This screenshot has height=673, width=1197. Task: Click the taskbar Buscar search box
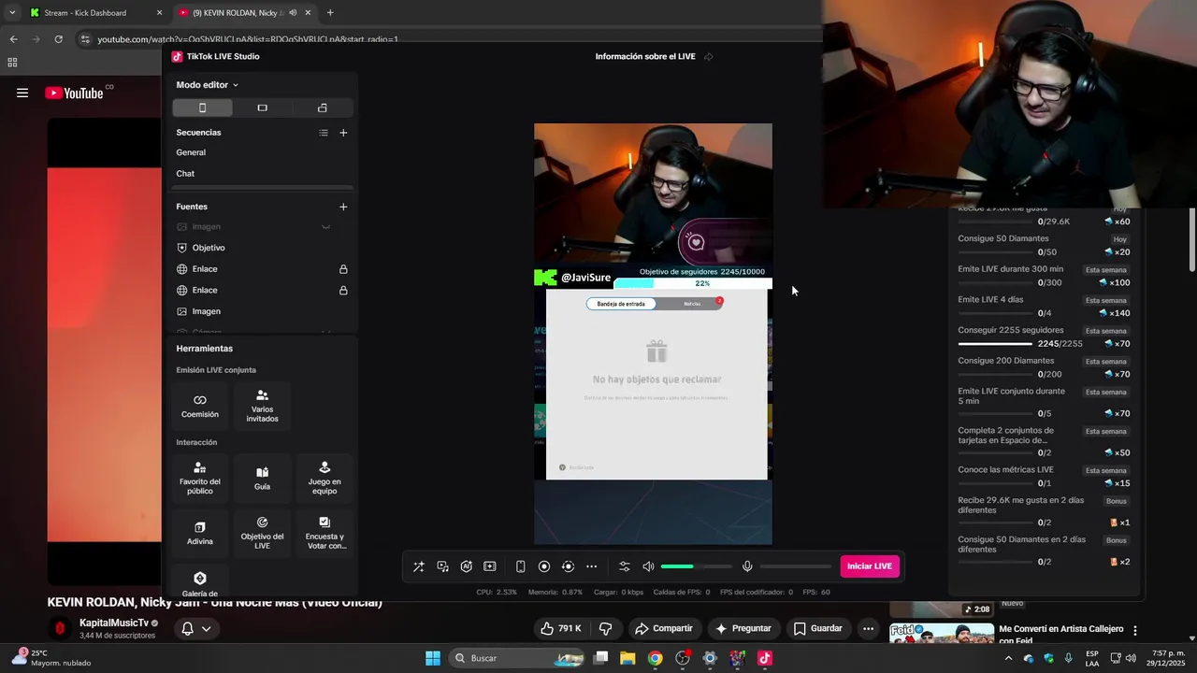[516, 658]
